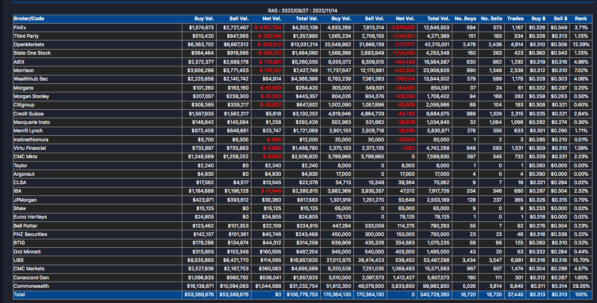Click Total Vol. sum 340,728,260
The width and height of the screenshot is (597, 303).
pyautogui.click(x=434, y=295)
